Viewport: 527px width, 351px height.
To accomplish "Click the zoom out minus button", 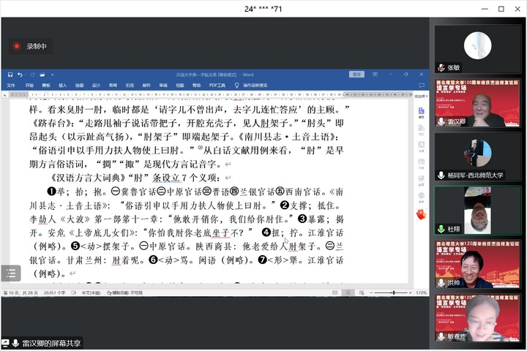I will click(x=371, y=293).
